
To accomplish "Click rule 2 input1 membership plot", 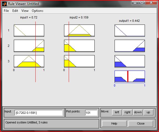I will 29,46.
